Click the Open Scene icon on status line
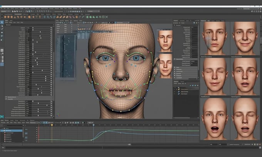Image resolution: width=262 pixels, height=157 pixels. point(15,11)
